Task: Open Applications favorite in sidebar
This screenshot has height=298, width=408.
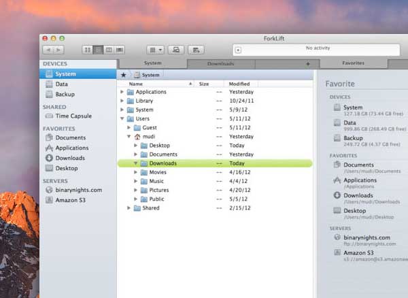Action: coord(78,148)
